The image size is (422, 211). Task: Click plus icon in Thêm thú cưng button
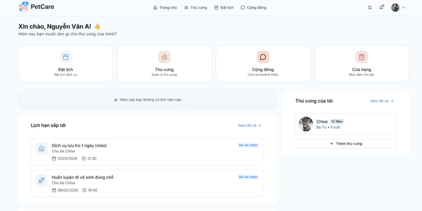coord(332,143)
